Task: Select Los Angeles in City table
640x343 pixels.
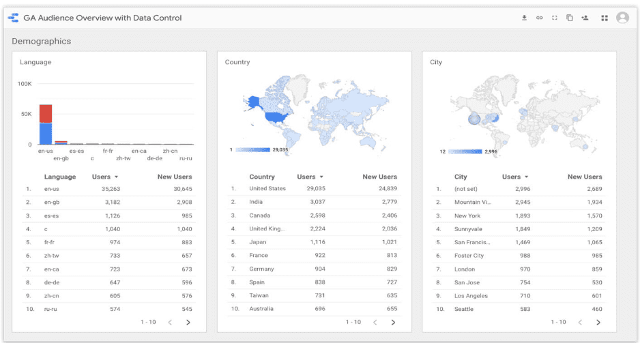Action: point(519,296)
